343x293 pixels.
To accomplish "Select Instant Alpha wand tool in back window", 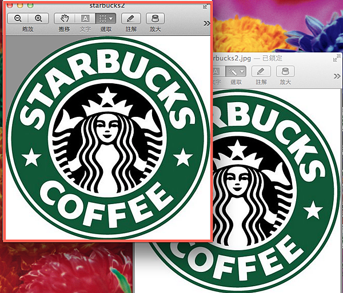I will tap(232, 71).
